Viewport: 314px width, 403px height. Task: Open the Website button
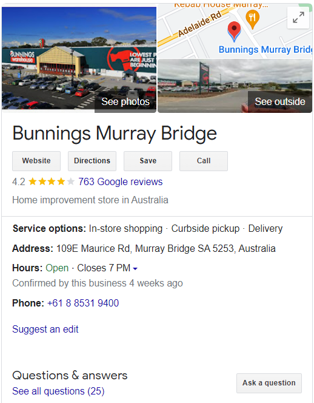point(36,161)
